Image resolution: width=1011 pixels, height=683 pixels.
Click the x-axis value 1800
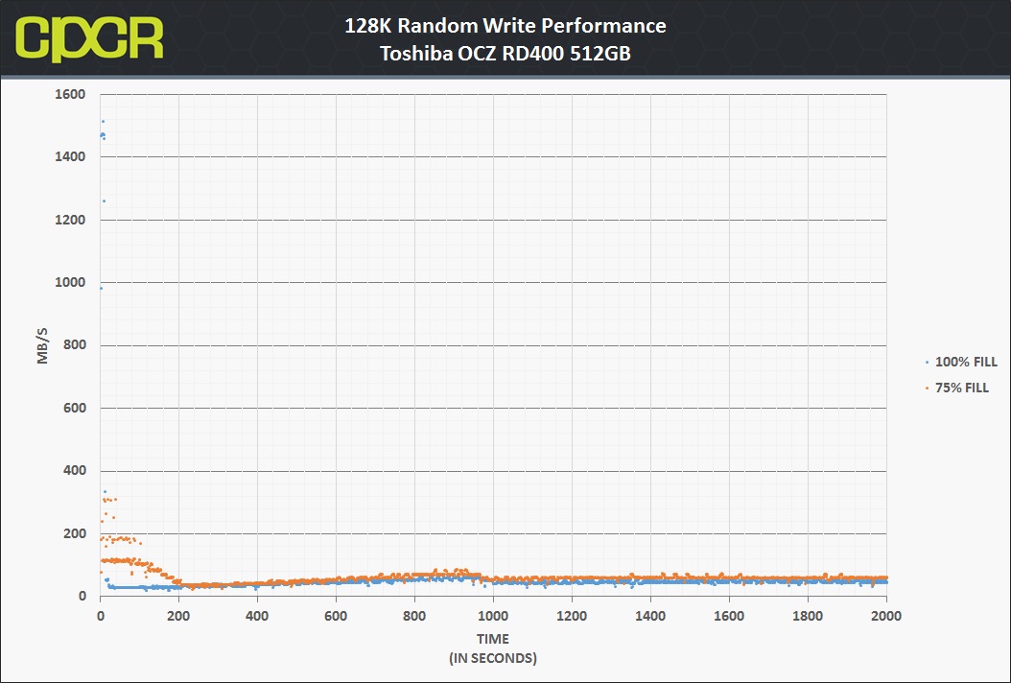[x=808, y=616]
